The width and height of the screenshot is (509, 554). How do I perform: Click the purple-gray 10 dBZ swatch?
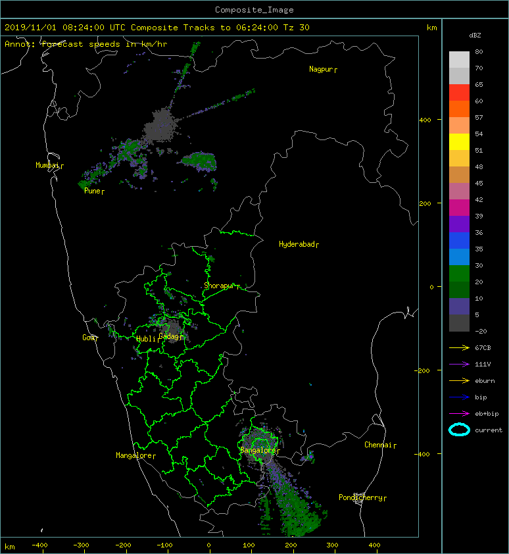[459, 306]
